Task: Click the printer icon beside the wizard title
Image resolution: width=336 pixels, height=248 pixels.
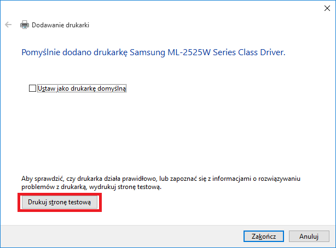Action: click(x=25, y=25)
